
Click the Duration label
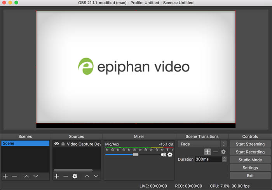[185, 159]
